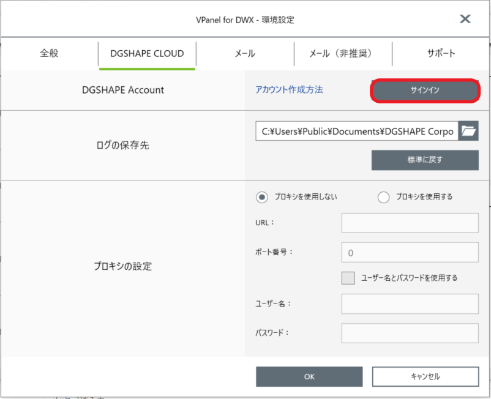Screen dimensions: 491x399
Task: Open the アカウント作成方法 link
Action: pyautogui.click(x=289, y=90)
